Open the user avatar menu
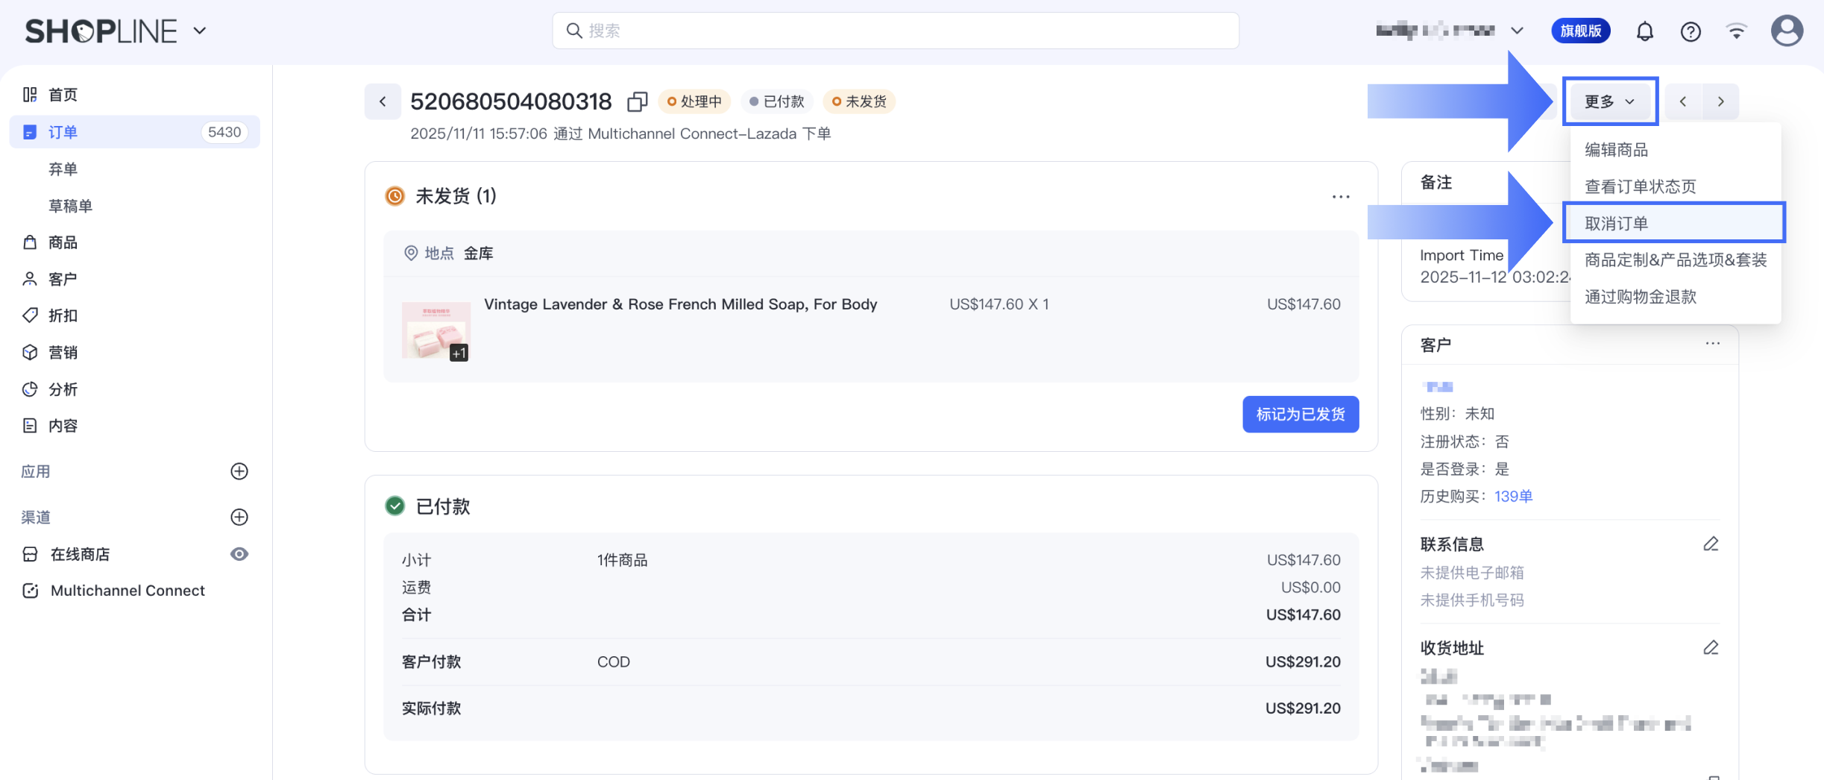 click(x=1787, y=31)
